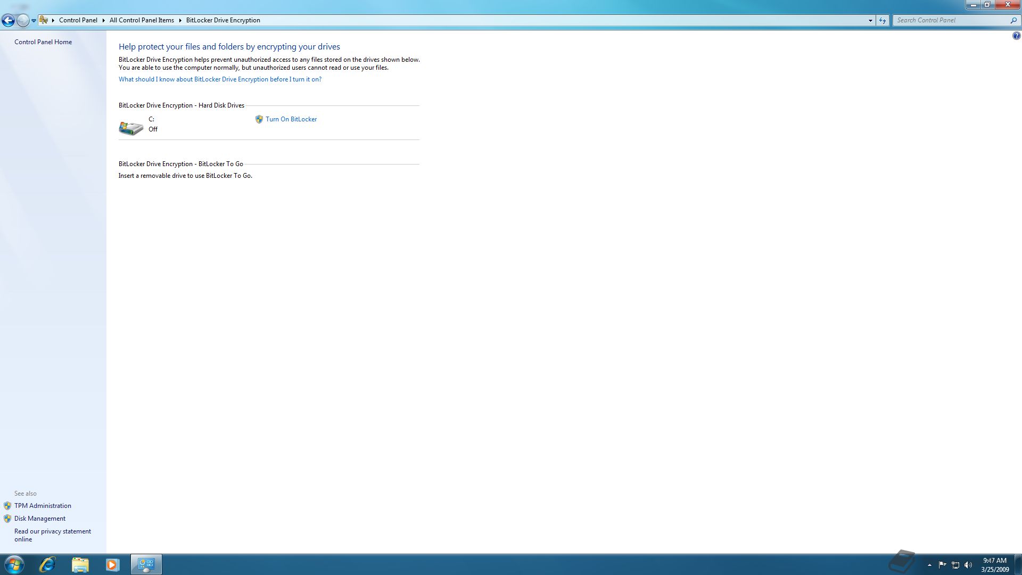Click the C: hard drive icon

coord(131,128)
